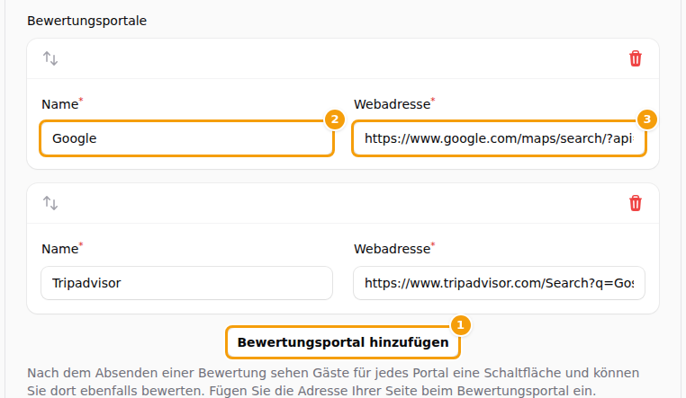Click the Name label above the Google field

pos(62,104)
